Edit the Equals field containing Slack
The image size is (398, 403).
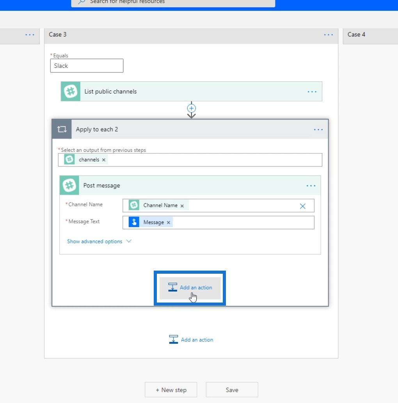click(87, 66)
